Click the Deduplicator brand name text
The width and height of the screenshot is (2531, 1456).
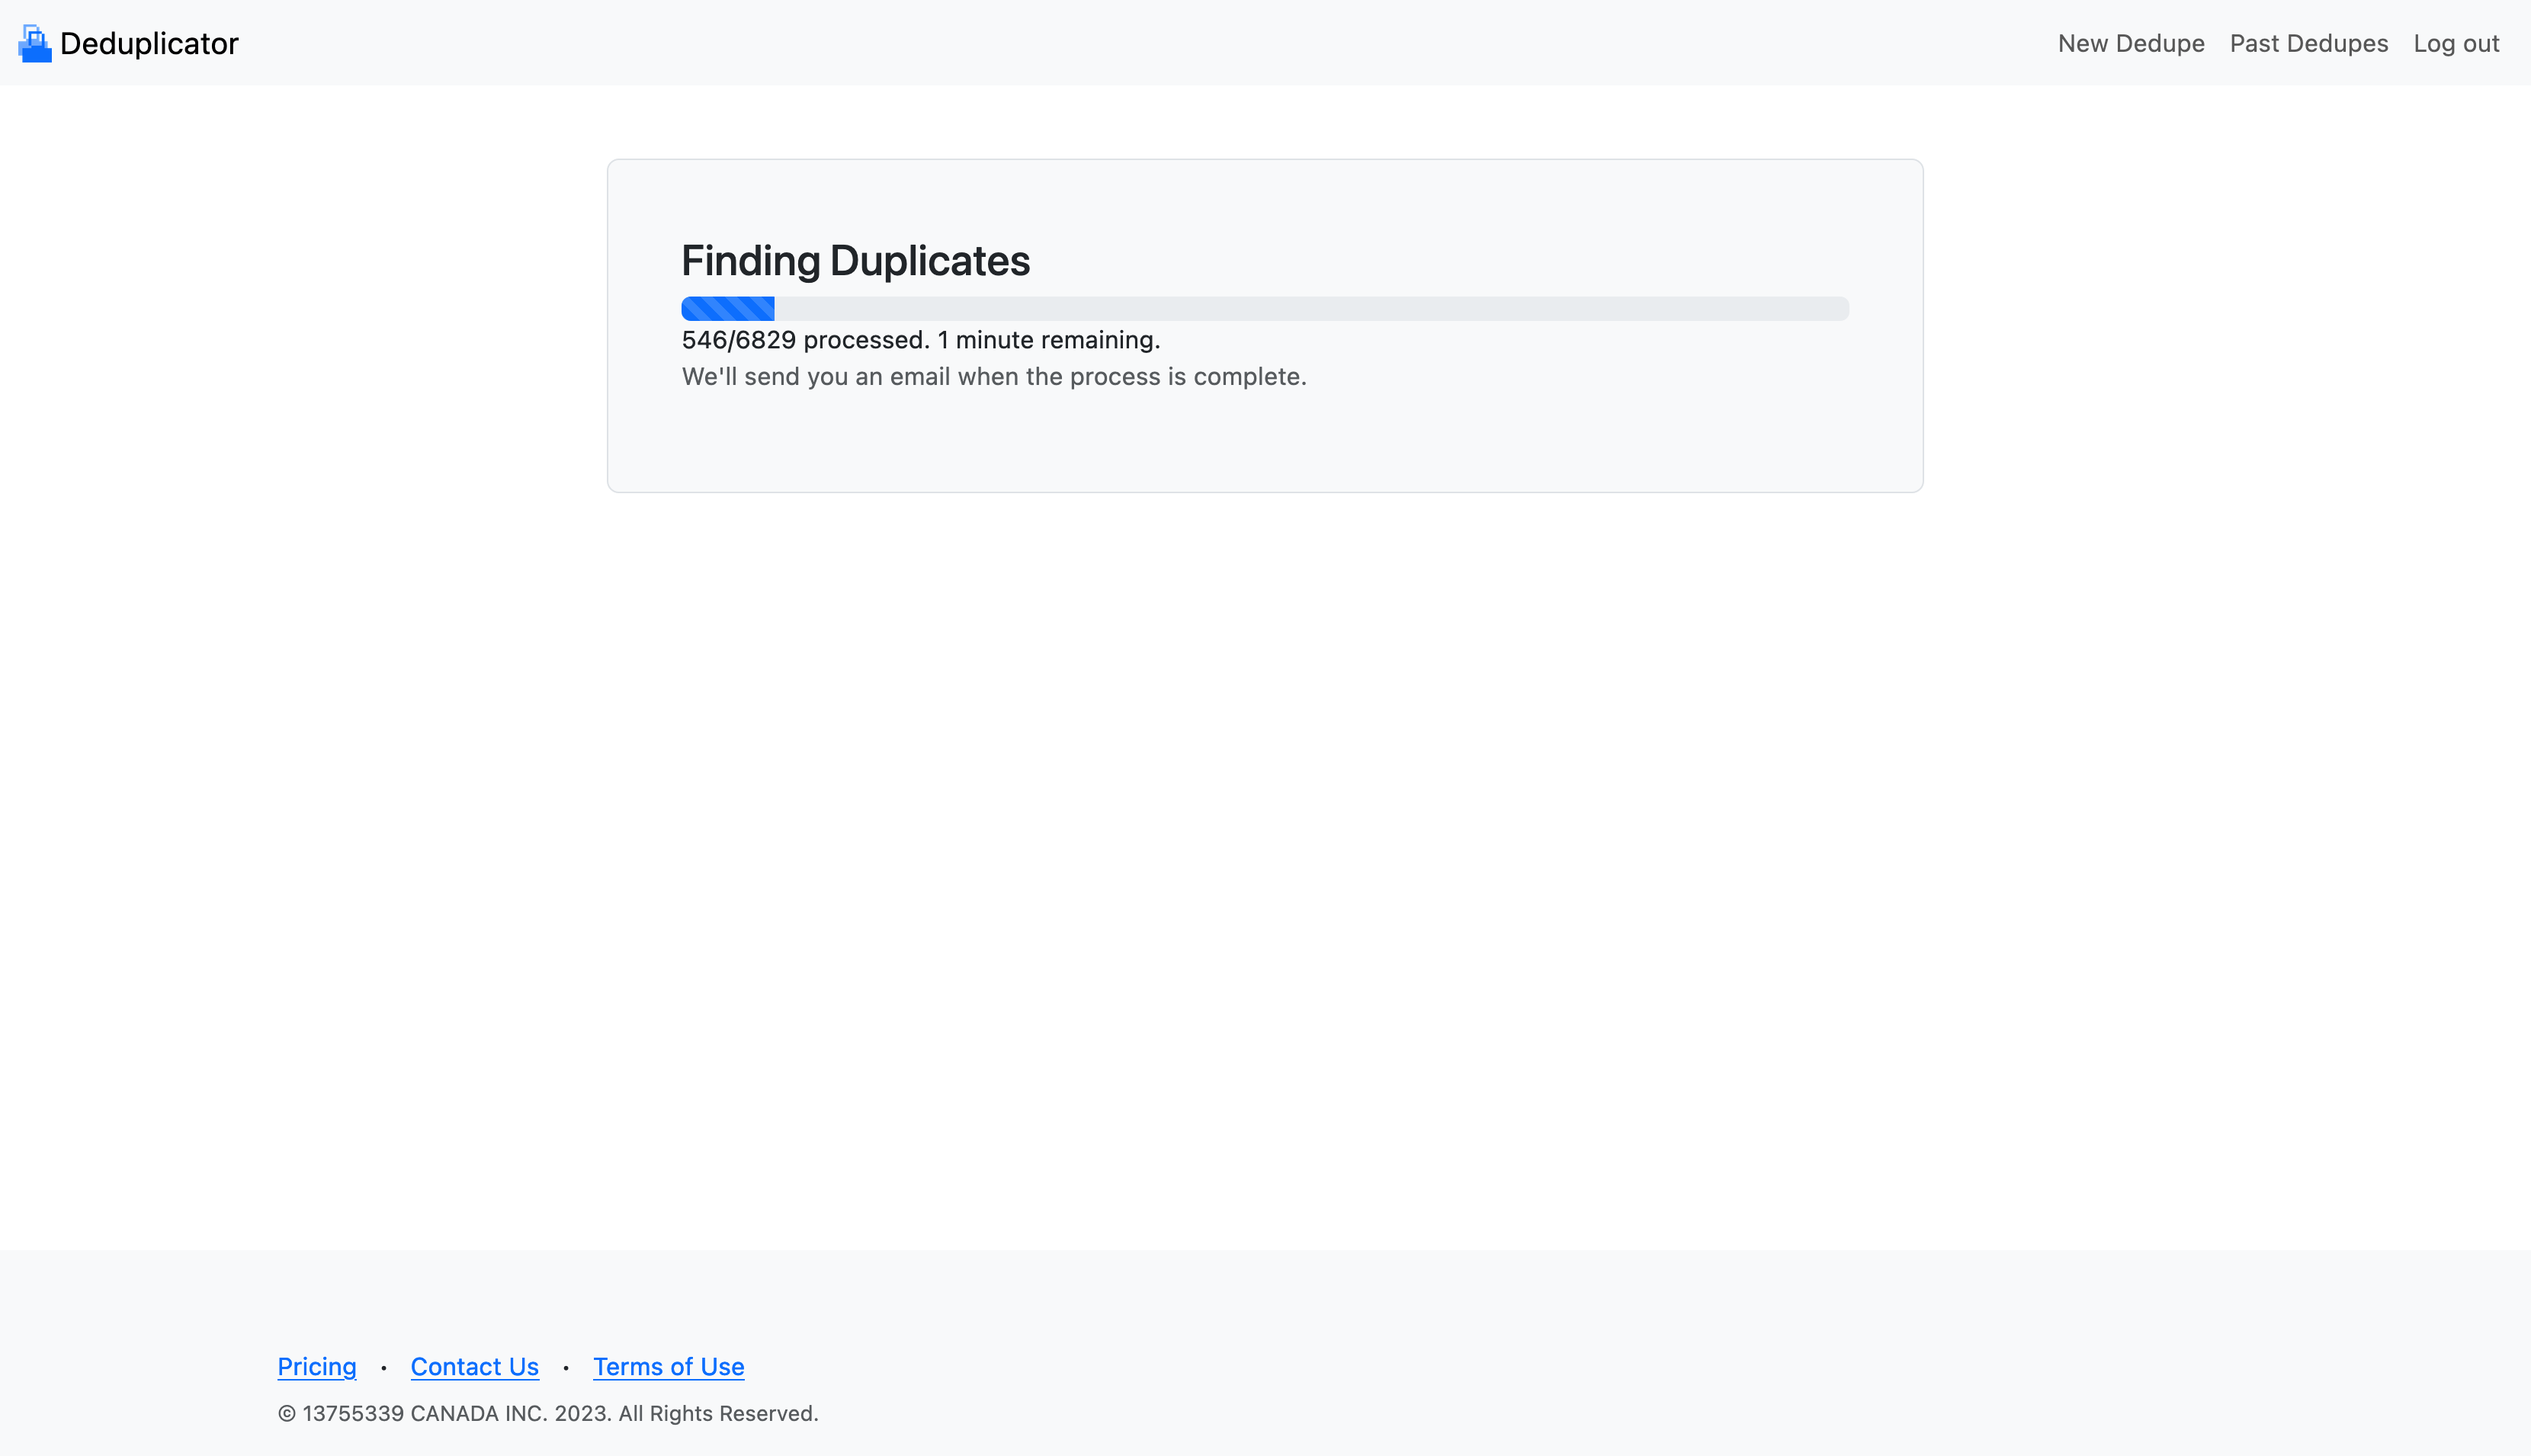149,43
